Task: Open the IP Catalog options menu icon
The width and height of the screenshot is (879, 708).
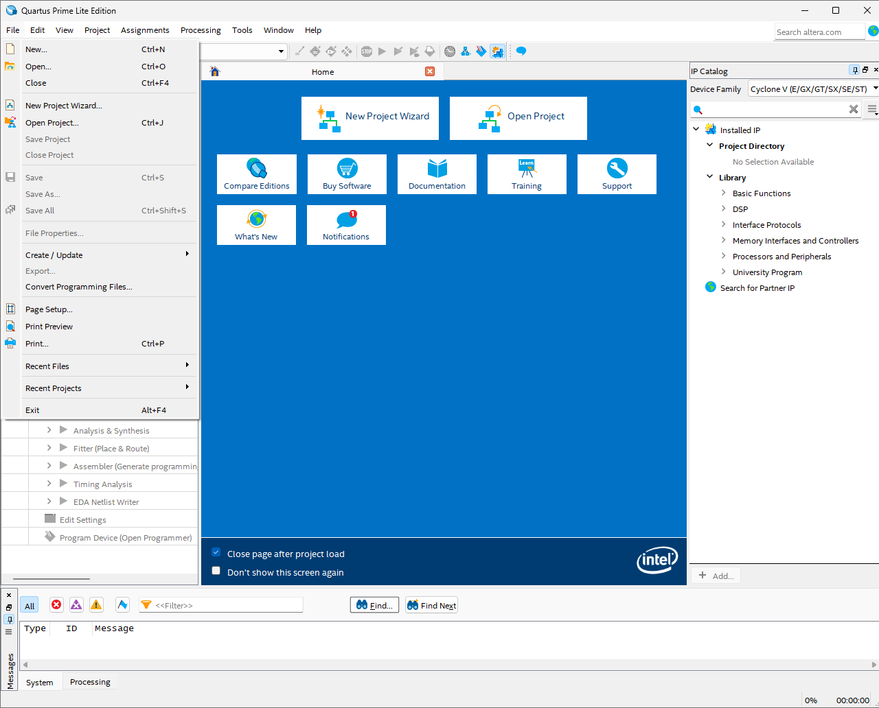Action: tap(872, 110)
